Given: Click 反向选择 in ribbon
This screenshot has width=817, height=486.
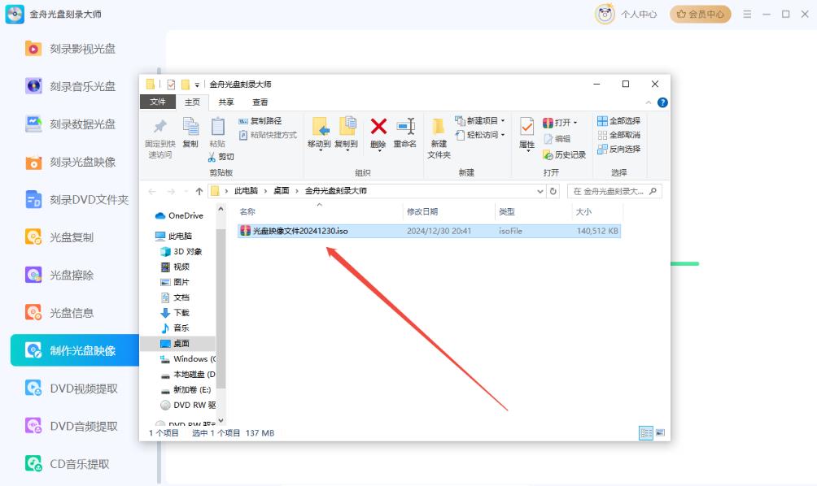Looking at the screenshot, I should click(x=619, y=149).
